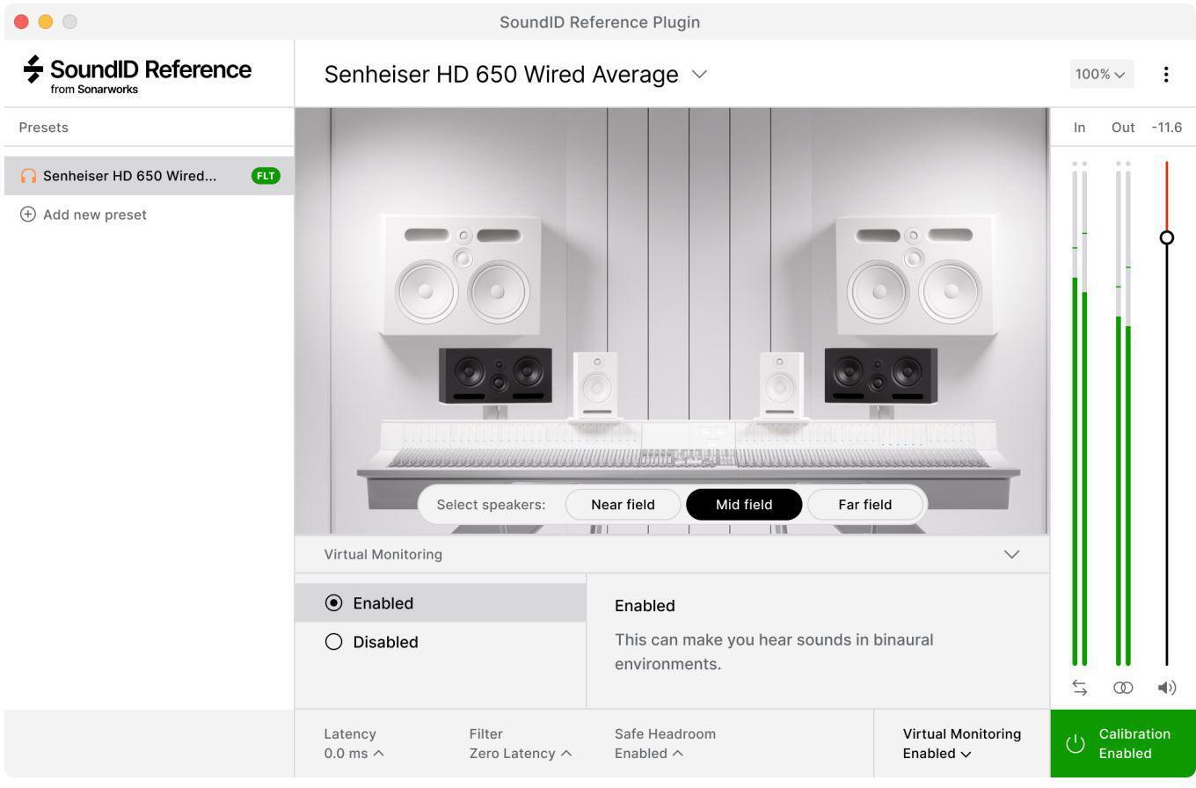
Task: Open the Filter Zero Latency selector
Action: tap(520, 753)
